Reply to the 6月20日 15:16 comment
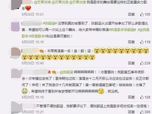152x114 pixels. tap(131, 42)
